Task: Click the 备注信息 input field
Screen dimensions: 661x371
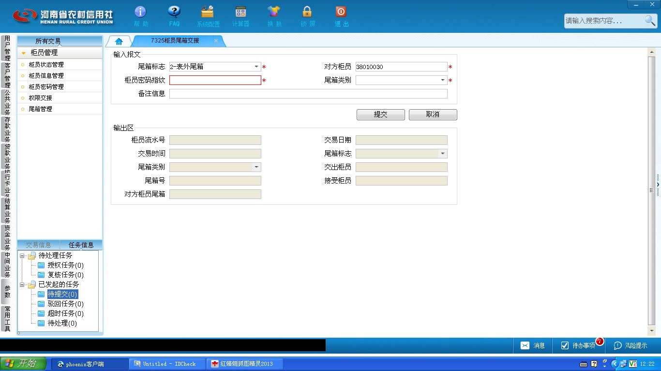Action: [x=308, y=94]
